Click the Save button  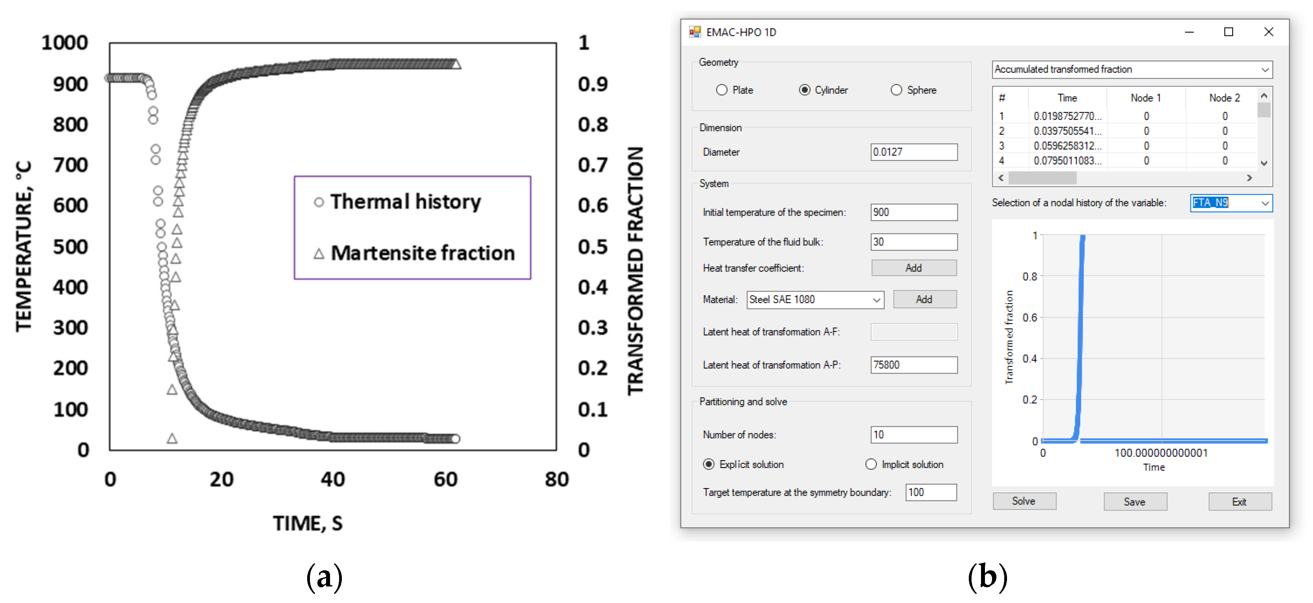tap(1135, 501)
